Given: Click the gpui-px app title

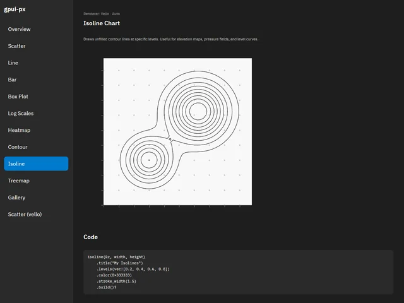Looking at the screenshot, I should pos(15,9).
